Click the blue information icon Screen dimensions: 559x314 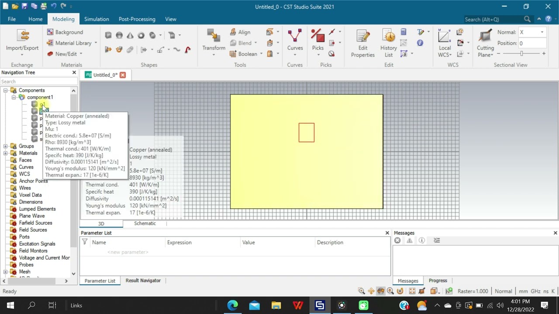coord(420,43)
